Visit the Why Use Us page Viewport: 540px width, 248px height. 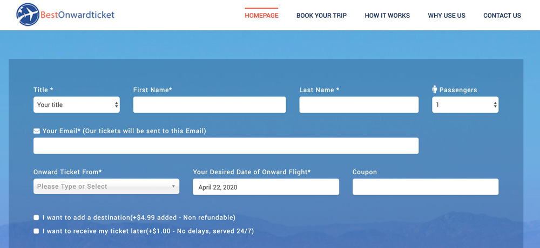coord(447,16)
